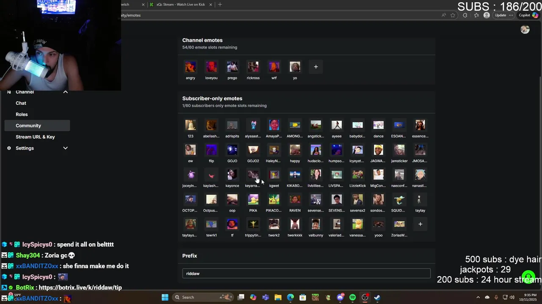Select the RAVEN emote

(295, 199)
